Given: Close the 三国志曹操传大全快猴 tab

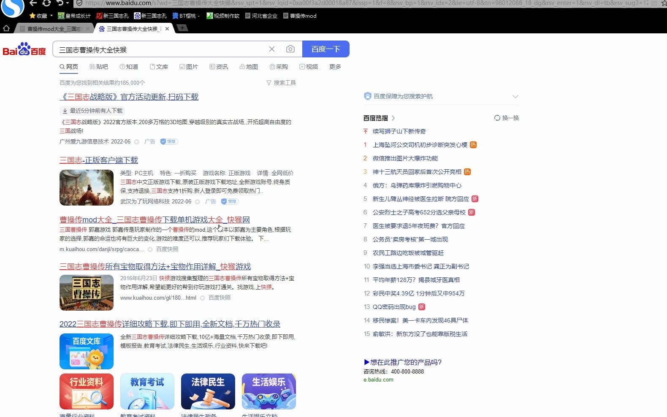Looking at the screenshot, I should [167, 29].
